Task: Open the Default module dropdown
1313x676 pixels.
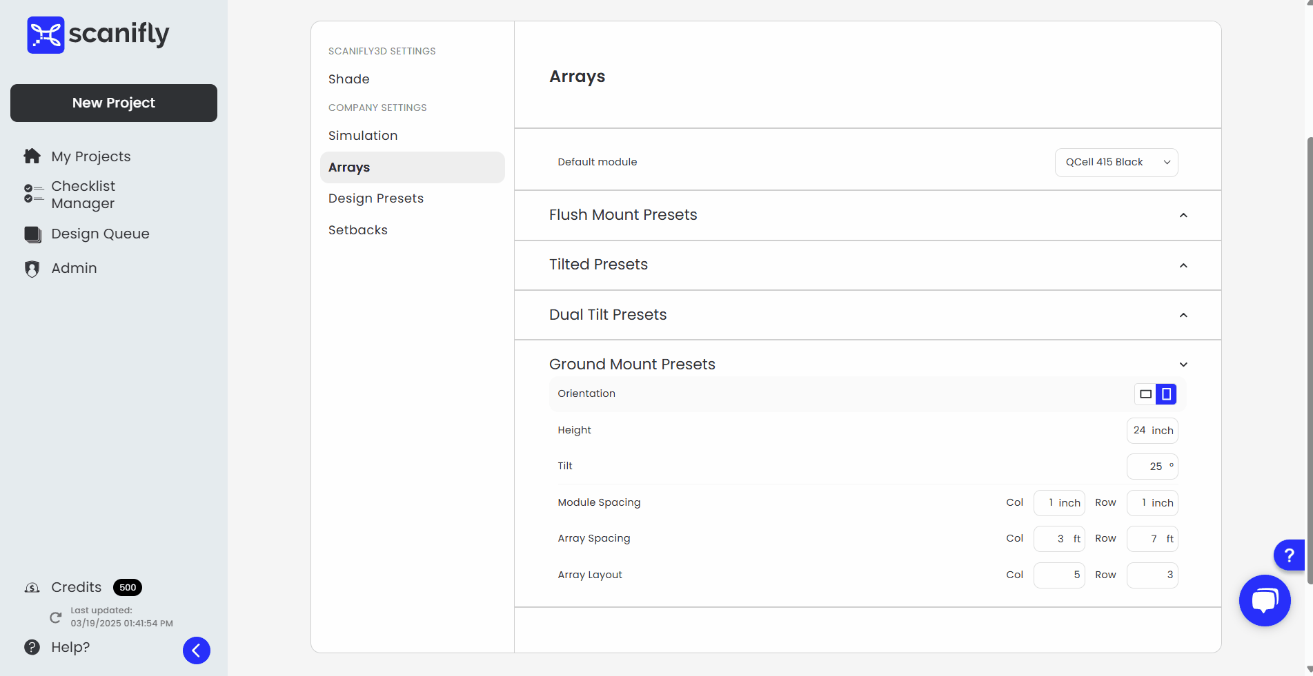Action: 1116,162
